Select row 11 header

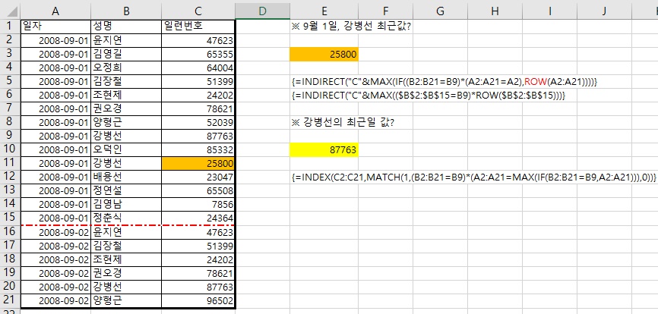pos(10,163)
